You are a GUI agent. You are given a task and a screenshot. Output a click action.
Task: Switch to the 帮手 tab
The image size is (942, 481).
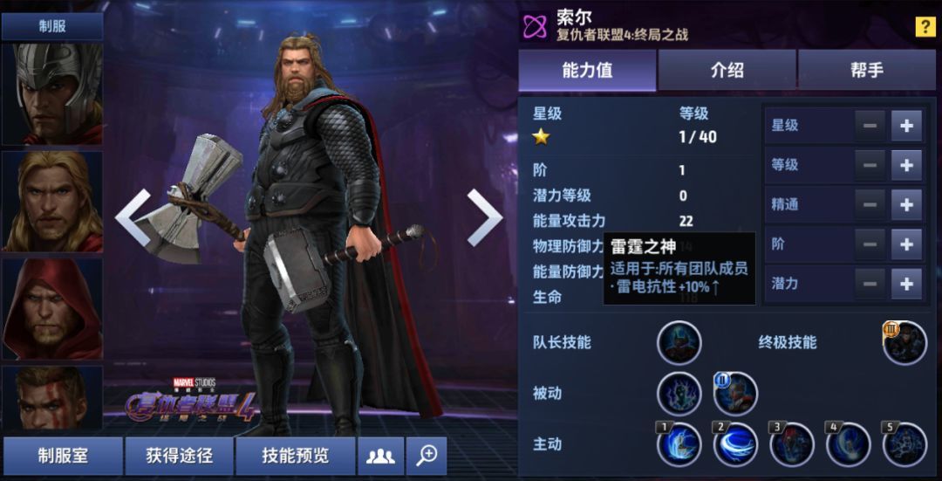pos(867,71)
